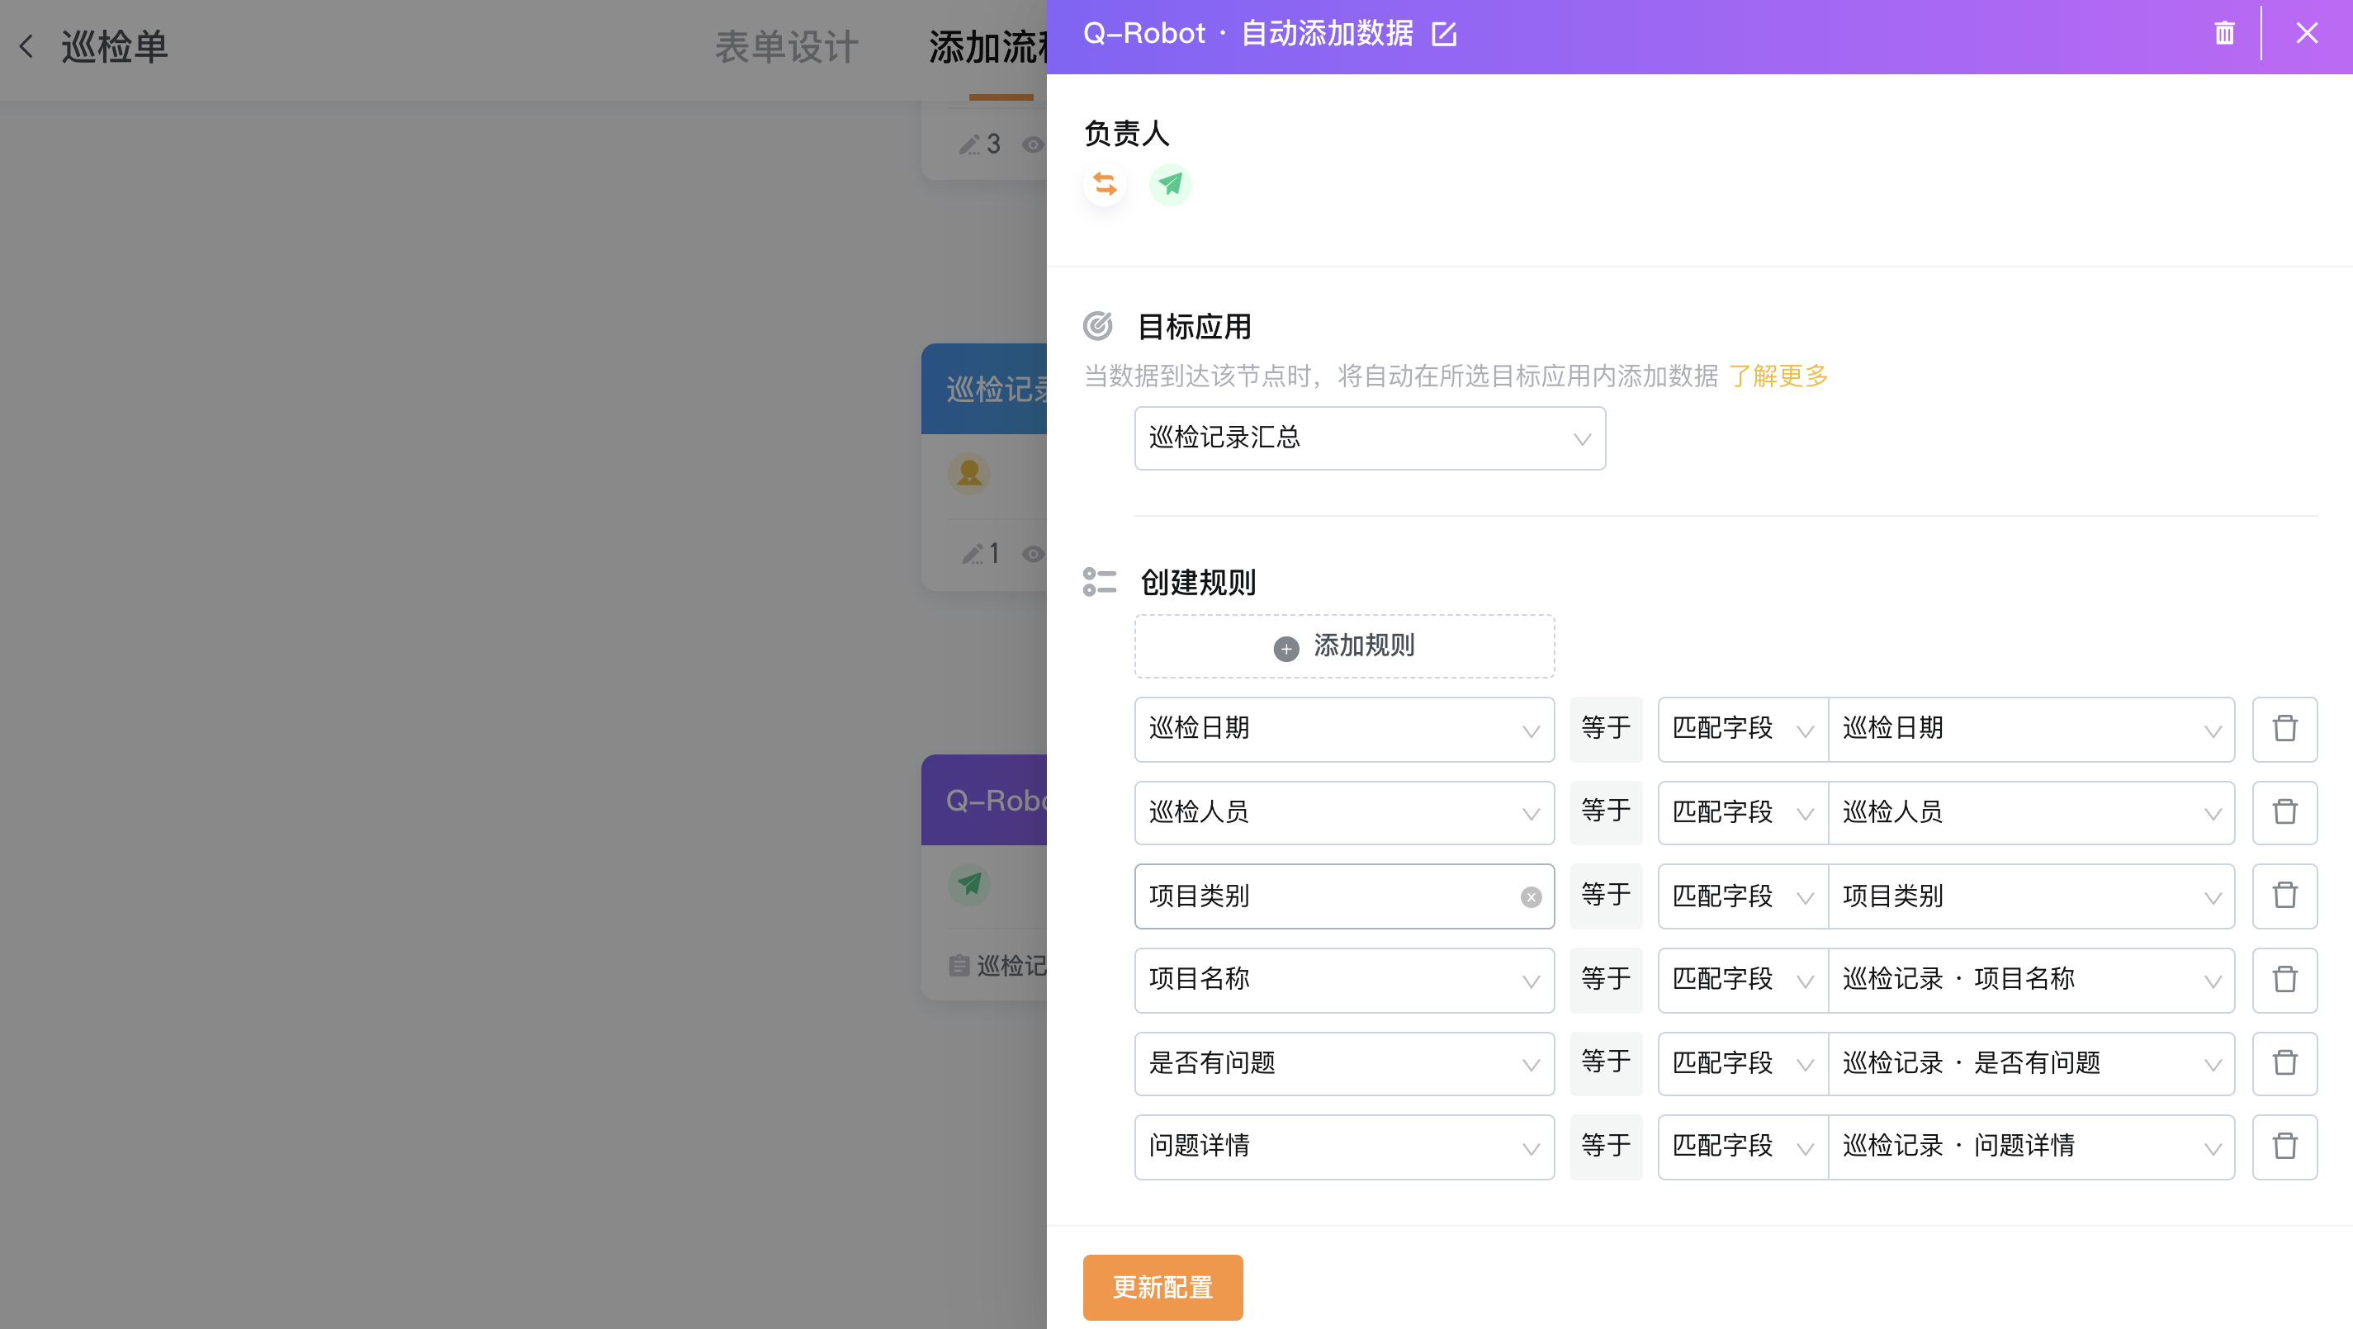
Task: Delete the 是否有问题 rule row
Action: (x=2284, y=1063)
